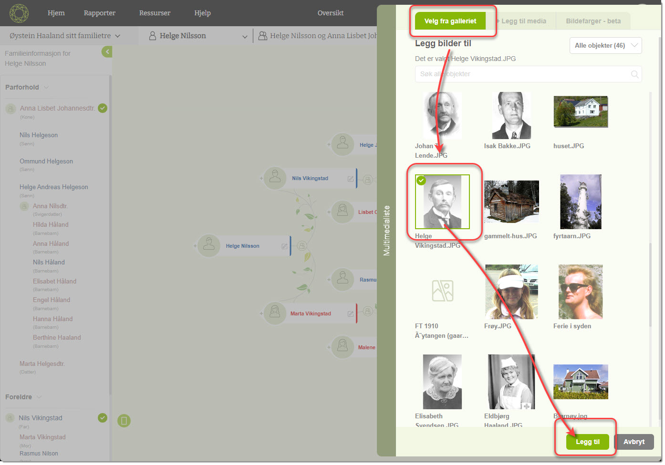This screenshot has width=665, height=465.
Task: Click the gallery vertical scrollbar
Action: [650, 286]
